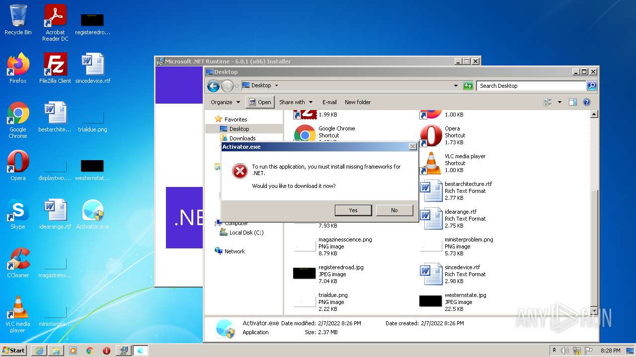Select Activator.exe icon on the desktop

pyautogui.click(x=93, y=214)
